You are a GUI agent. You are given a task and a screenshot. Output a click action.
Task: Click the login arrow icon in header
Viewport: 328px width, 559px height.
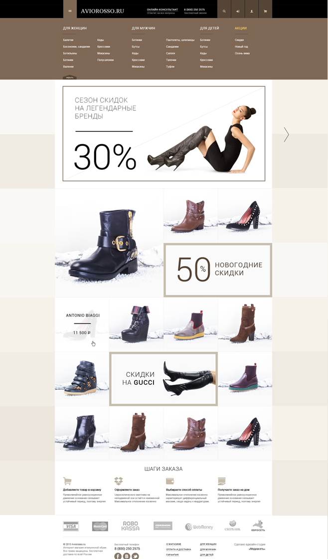point(238,11)
